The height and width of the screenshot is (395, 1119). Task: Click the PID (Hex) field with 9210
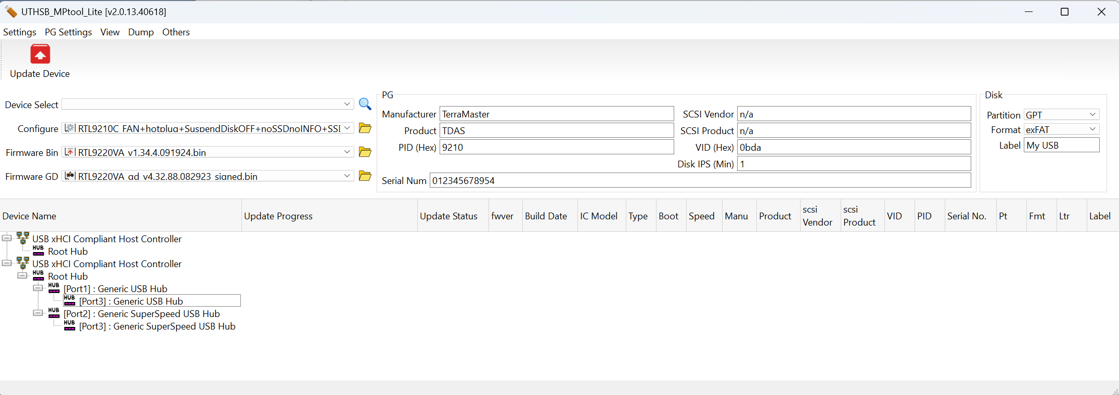click(x=557, y=147)
